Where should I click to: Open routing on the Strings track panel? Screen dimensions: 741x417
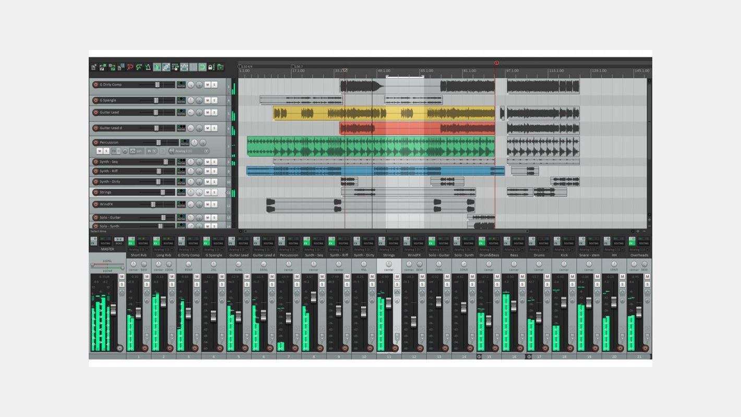(x=181, y=192)
